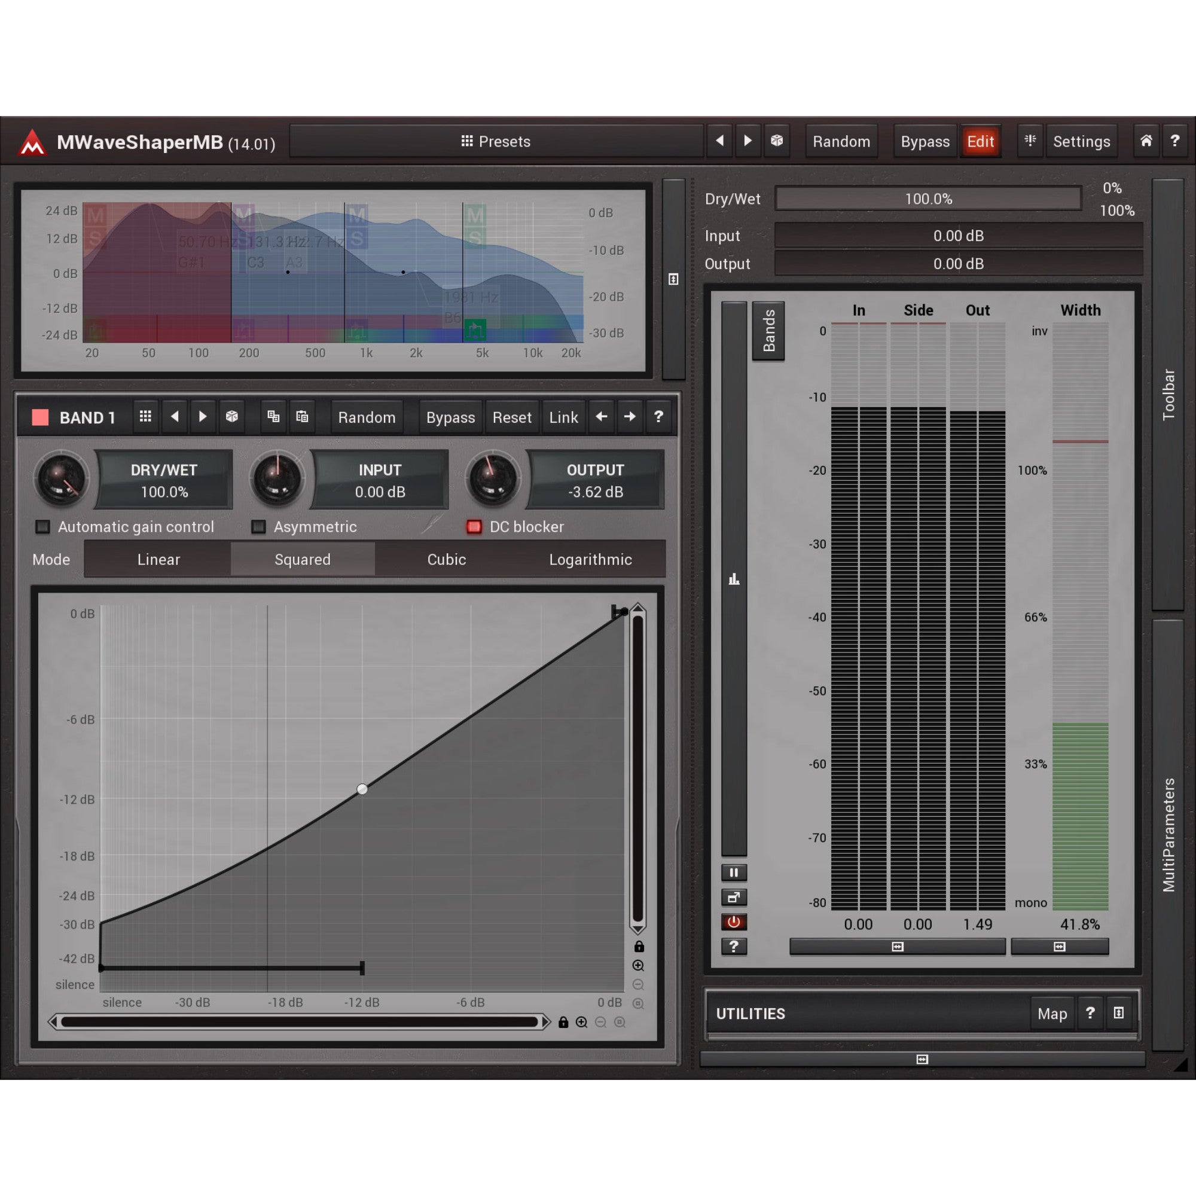
Task: Expand the vertical Toolbar panel
Action: point(1168,394)
